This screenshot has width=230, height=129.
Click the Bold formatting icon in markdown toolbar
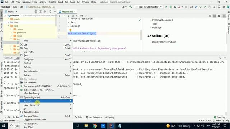coord(60,16)
